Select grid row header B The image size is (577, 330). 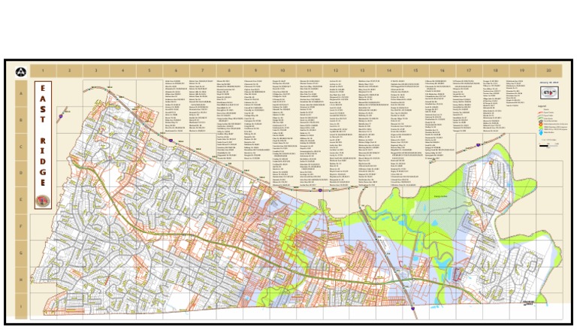pos(21,120)
